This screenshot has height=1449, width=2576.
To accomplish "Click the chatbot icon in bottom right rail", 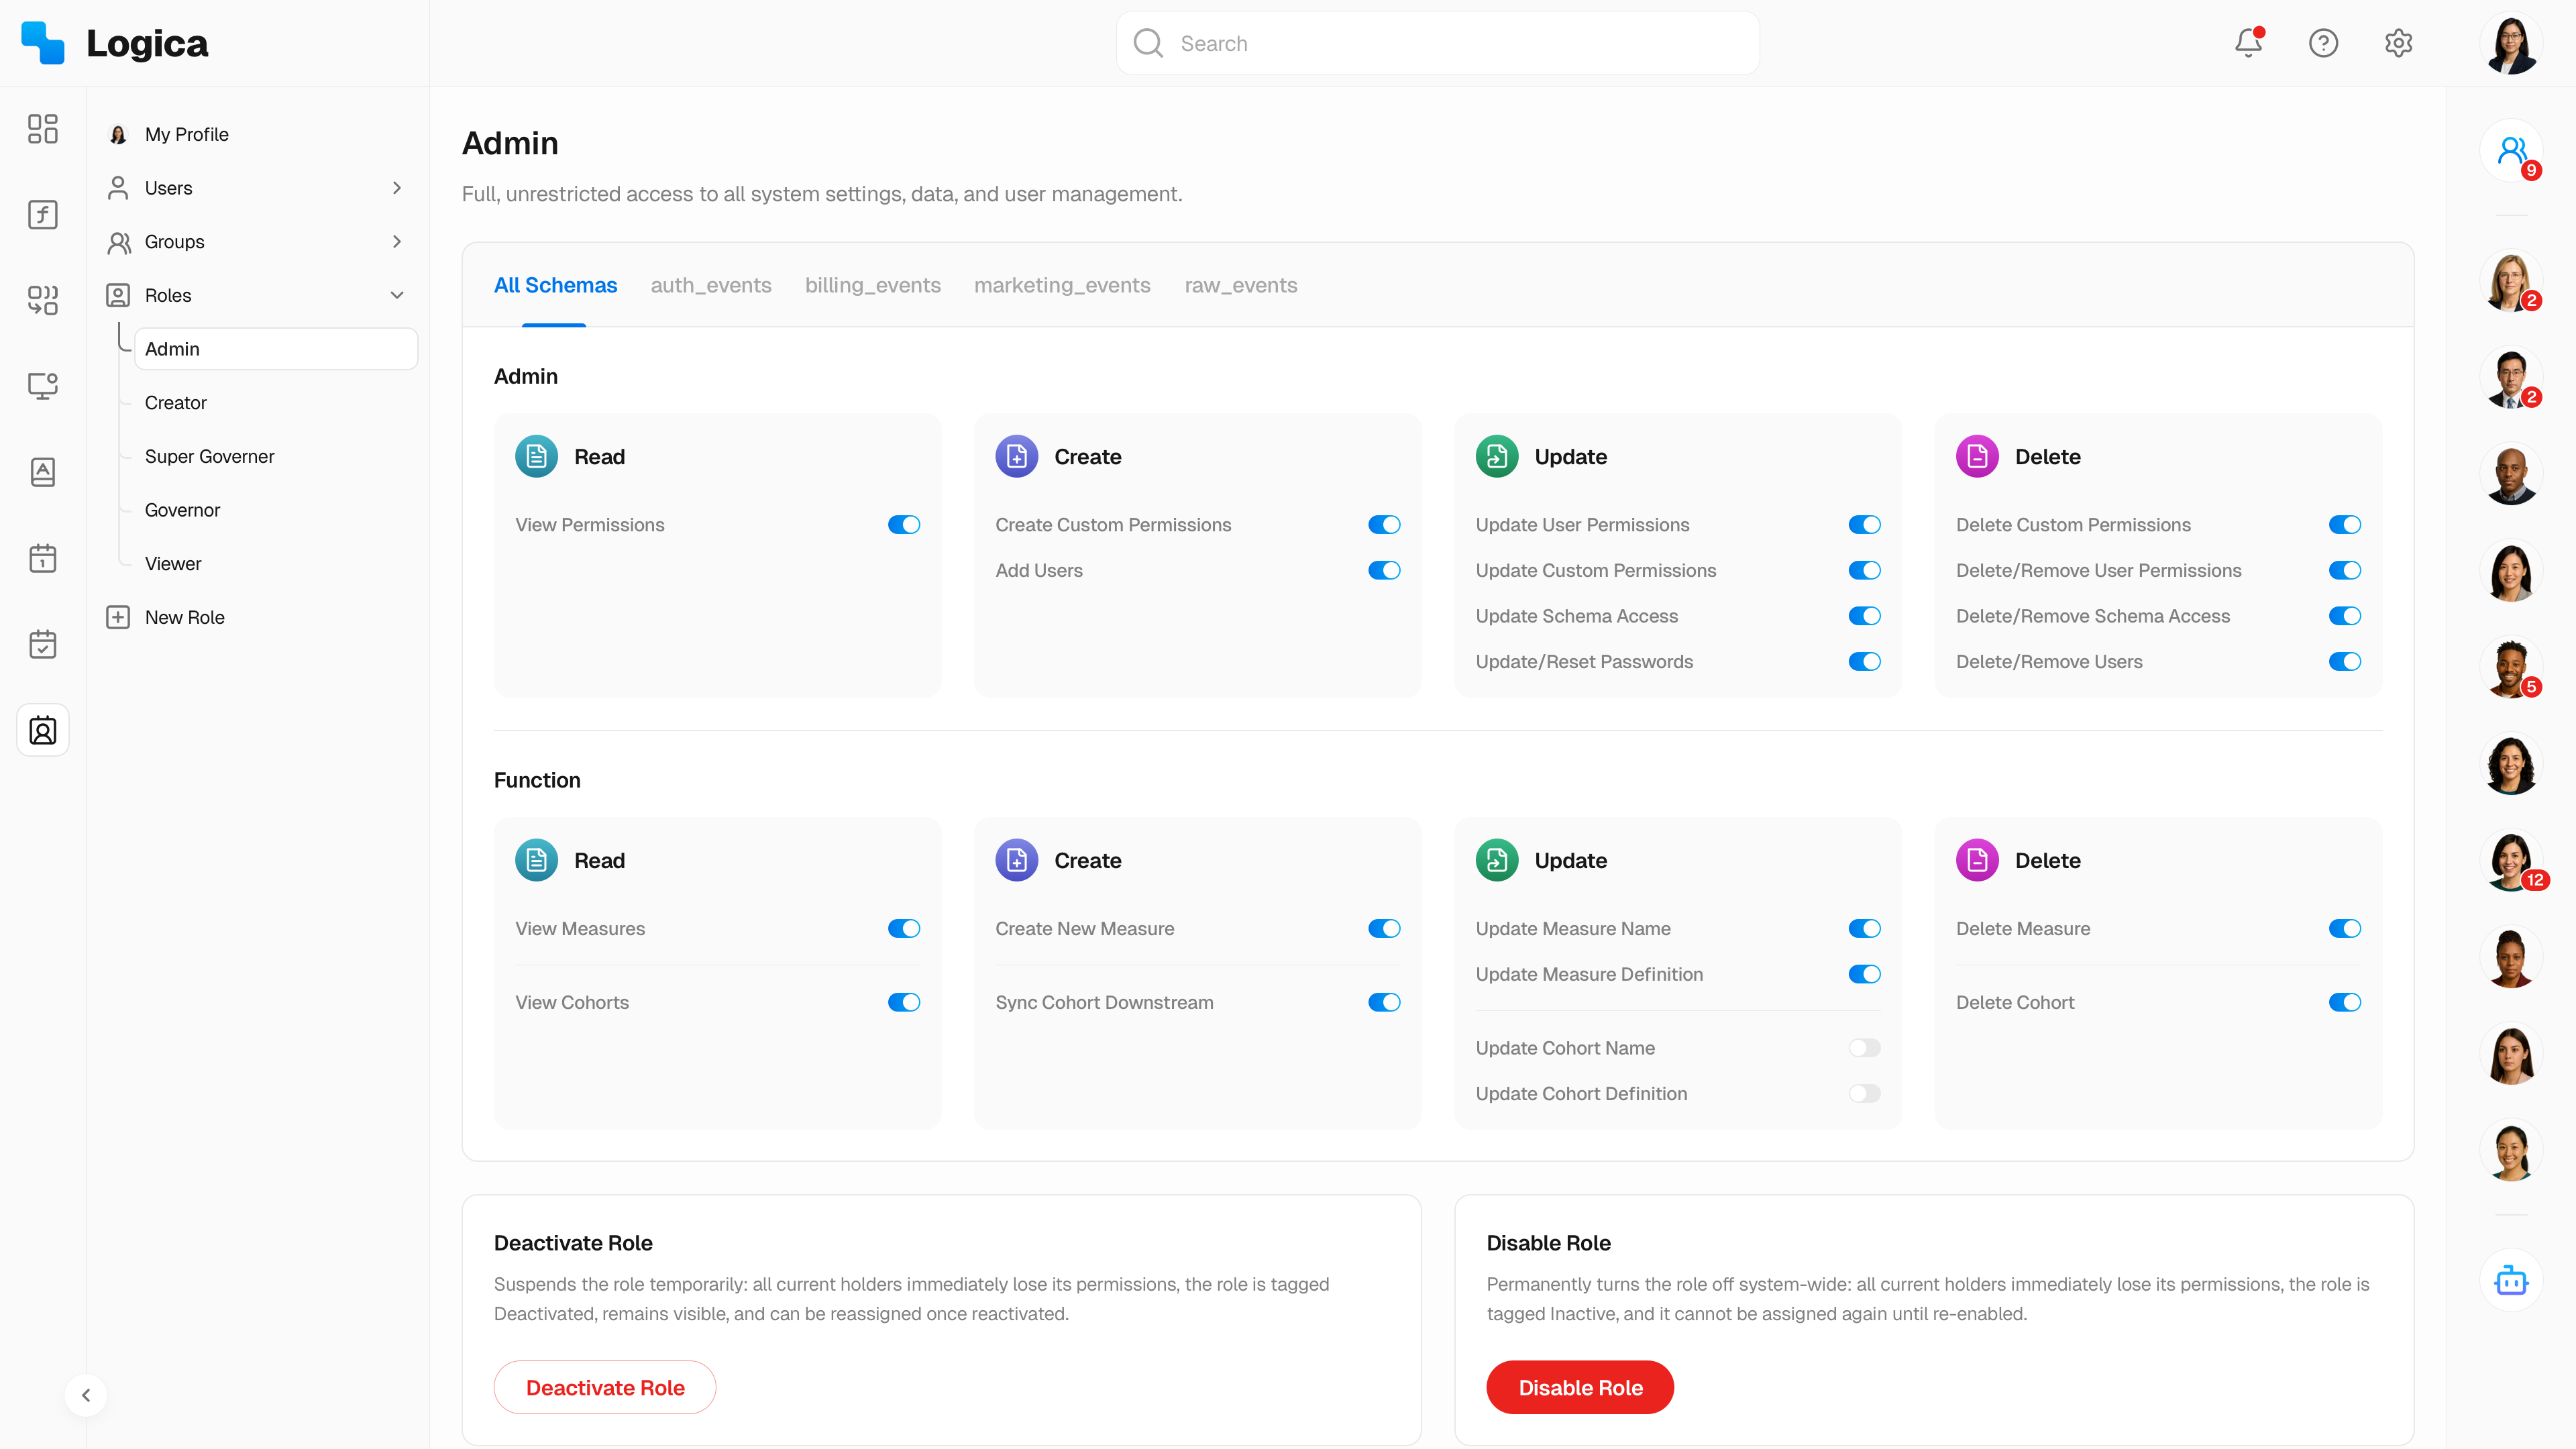I will point(2511,1280).
